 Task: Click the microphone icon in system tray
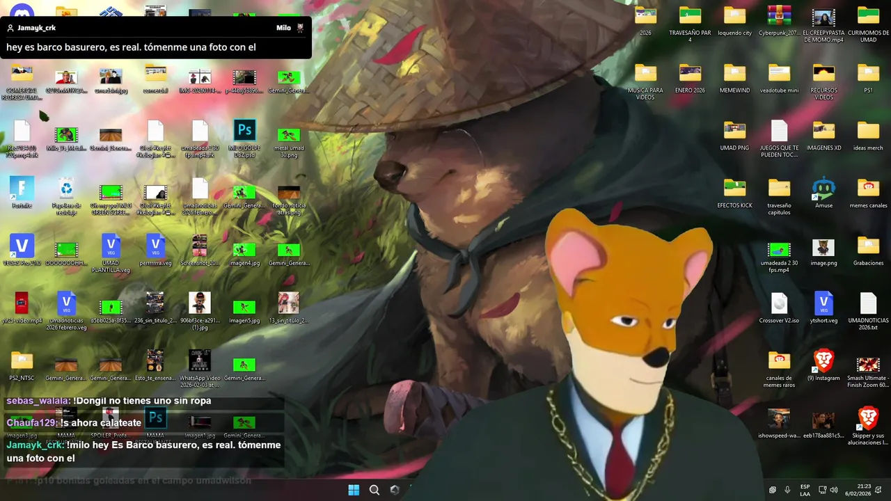click(787, 490)
